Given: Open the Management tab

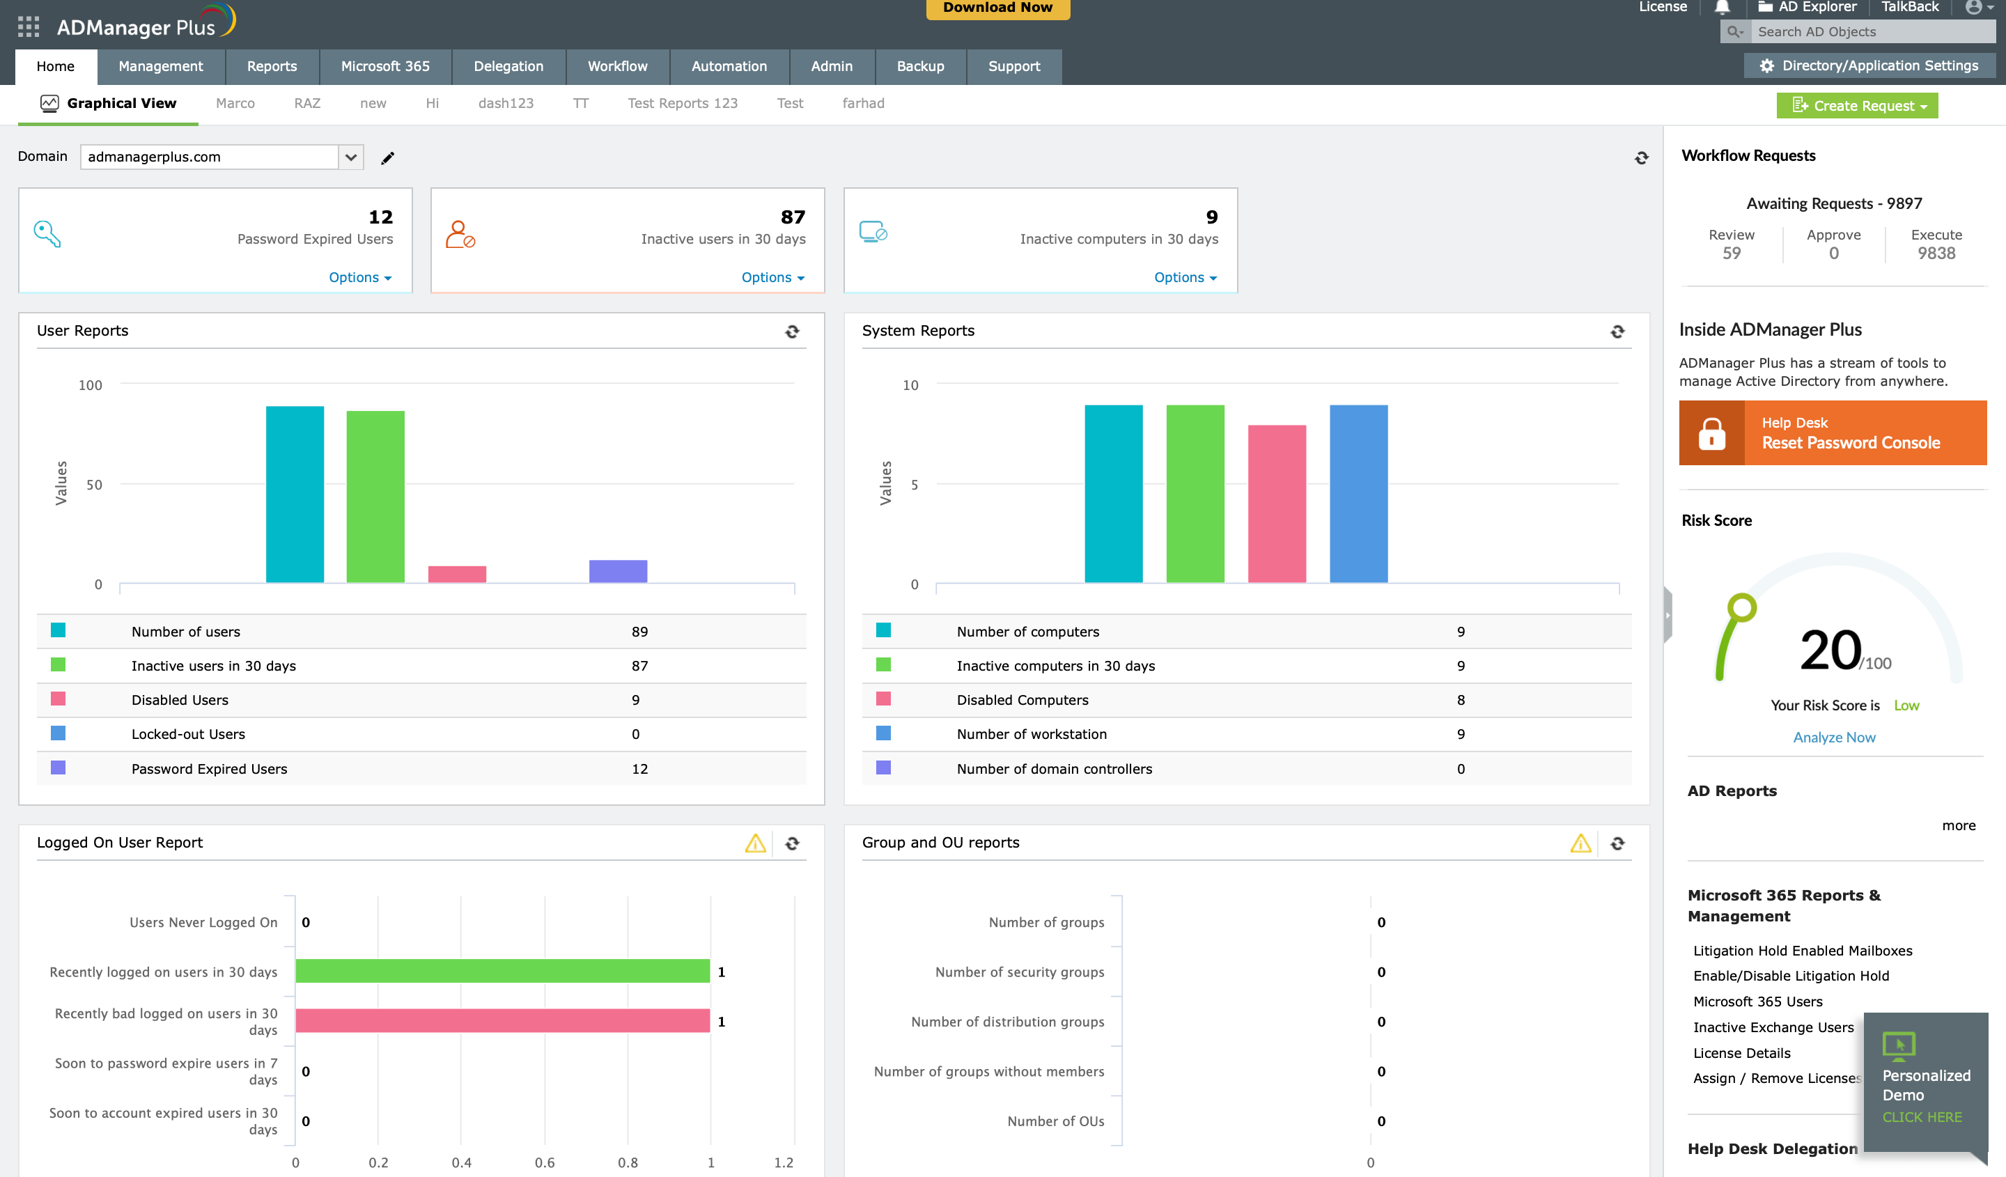Looking at the screenshot, I should [x=160, y=66].
